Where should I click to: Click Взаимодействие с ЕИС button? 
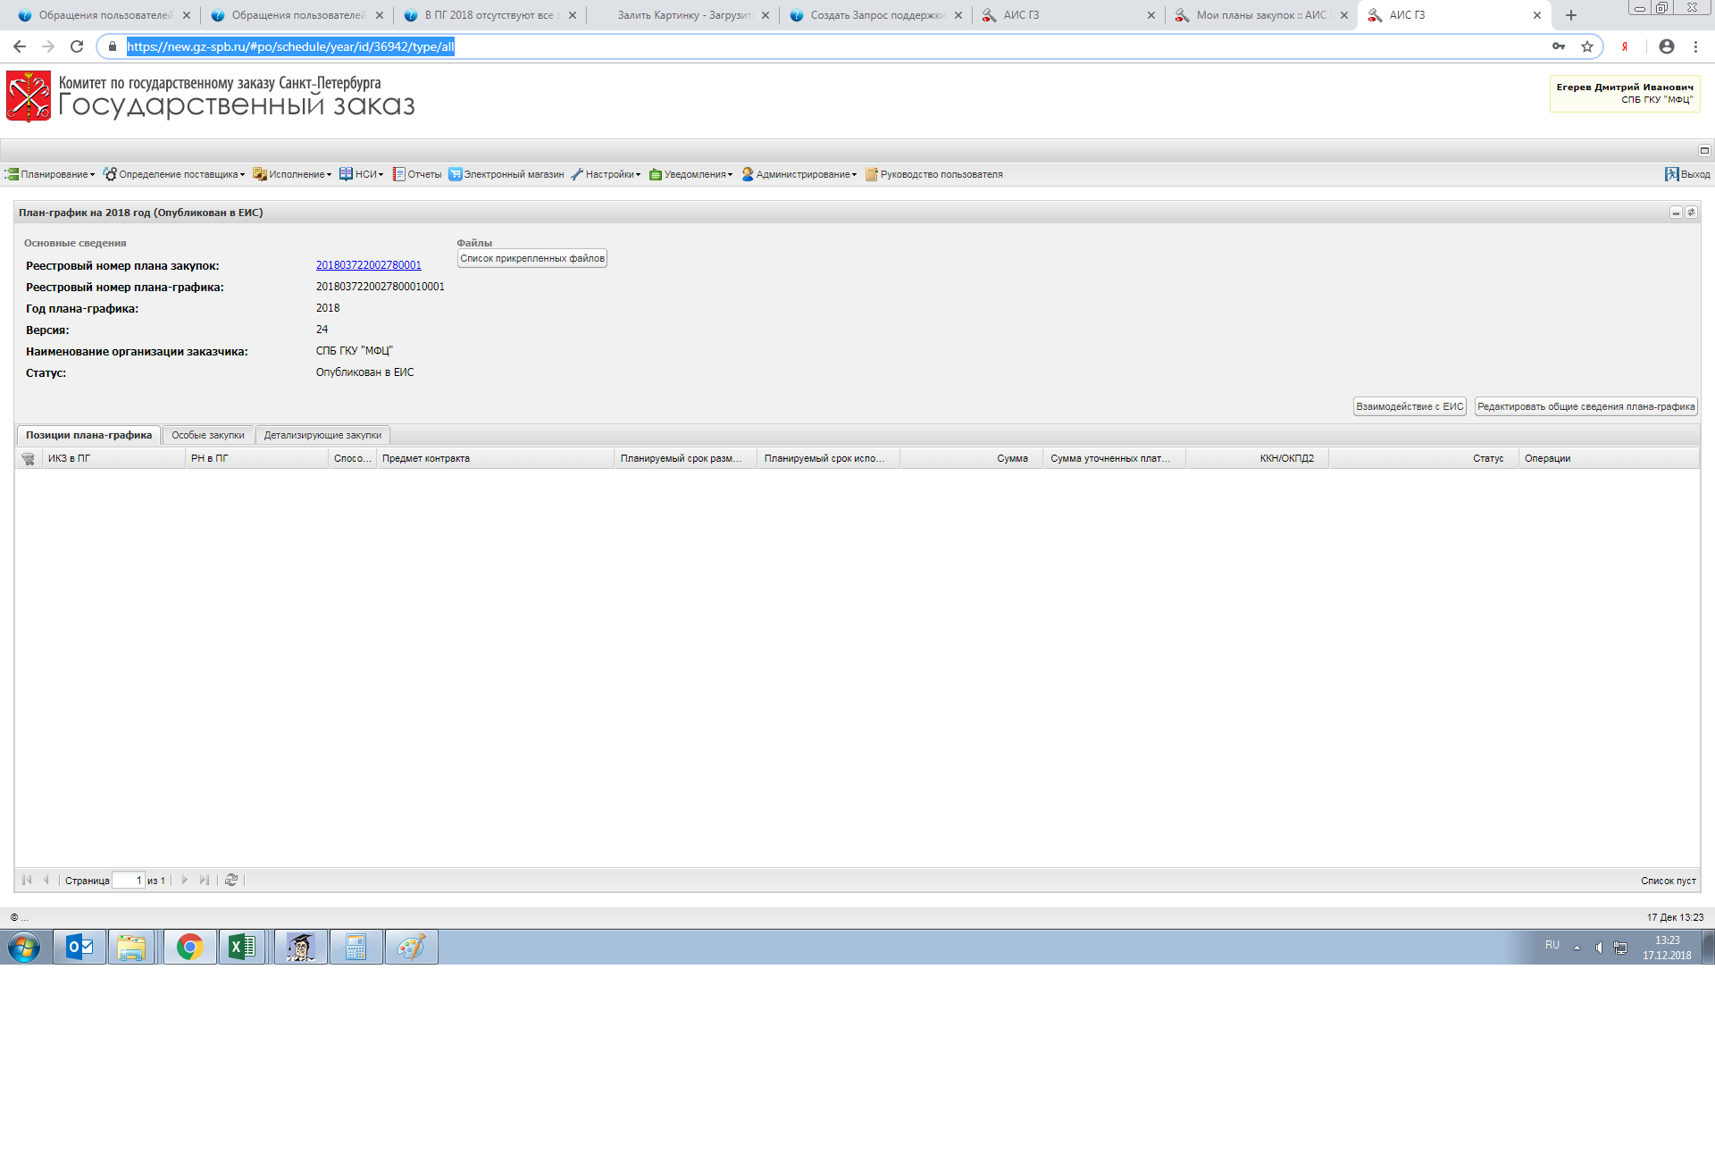point(1410,406)
